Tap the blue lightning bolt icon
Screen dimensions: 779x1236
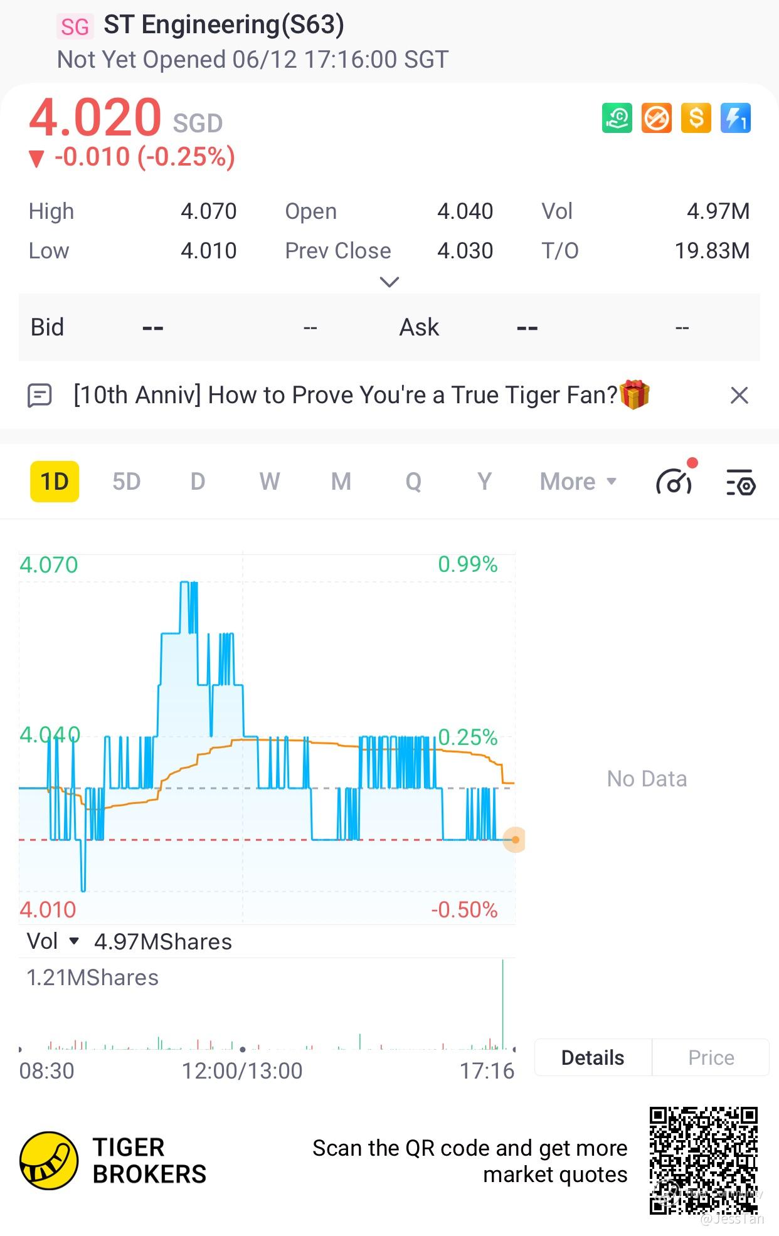[x=736, y=118]
